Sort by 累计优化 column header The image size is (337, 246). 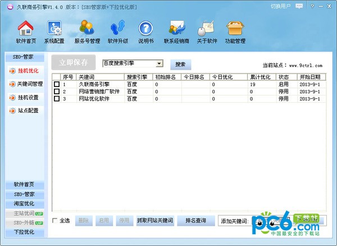click(262, 77)
